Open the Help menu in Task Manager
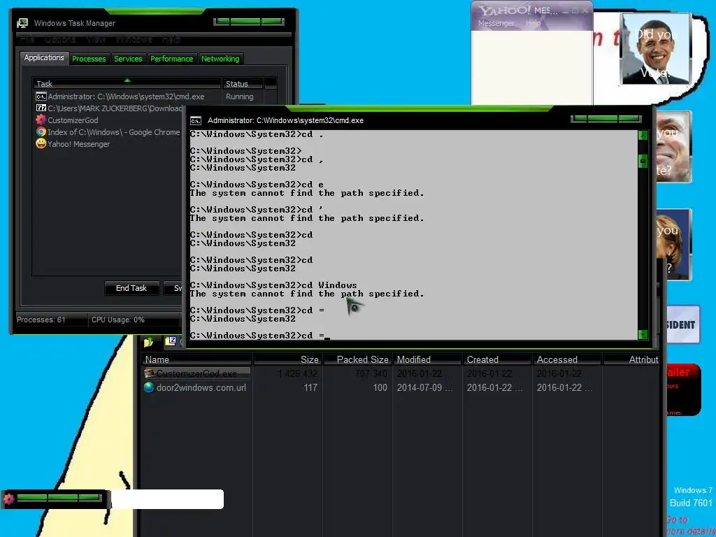The width and height of the screenshot is (716, 537). coord(171,40)
